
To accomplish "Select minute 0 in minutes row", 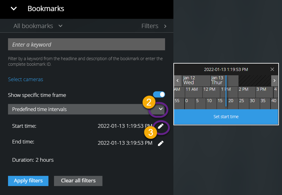I will coord(190,104).
